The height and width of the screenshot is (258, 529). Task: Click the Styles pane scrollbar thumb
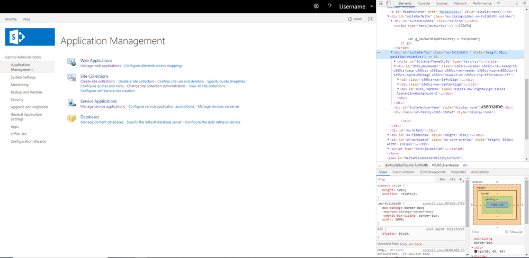pyautogui.click(x=467, y=205)
